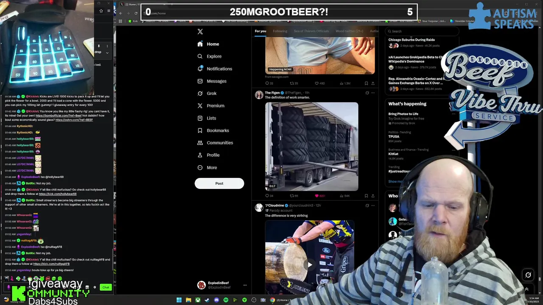Open Notifications in the X sidebar
This screenshot has width=543, height=305.
(x=215, y=69)
